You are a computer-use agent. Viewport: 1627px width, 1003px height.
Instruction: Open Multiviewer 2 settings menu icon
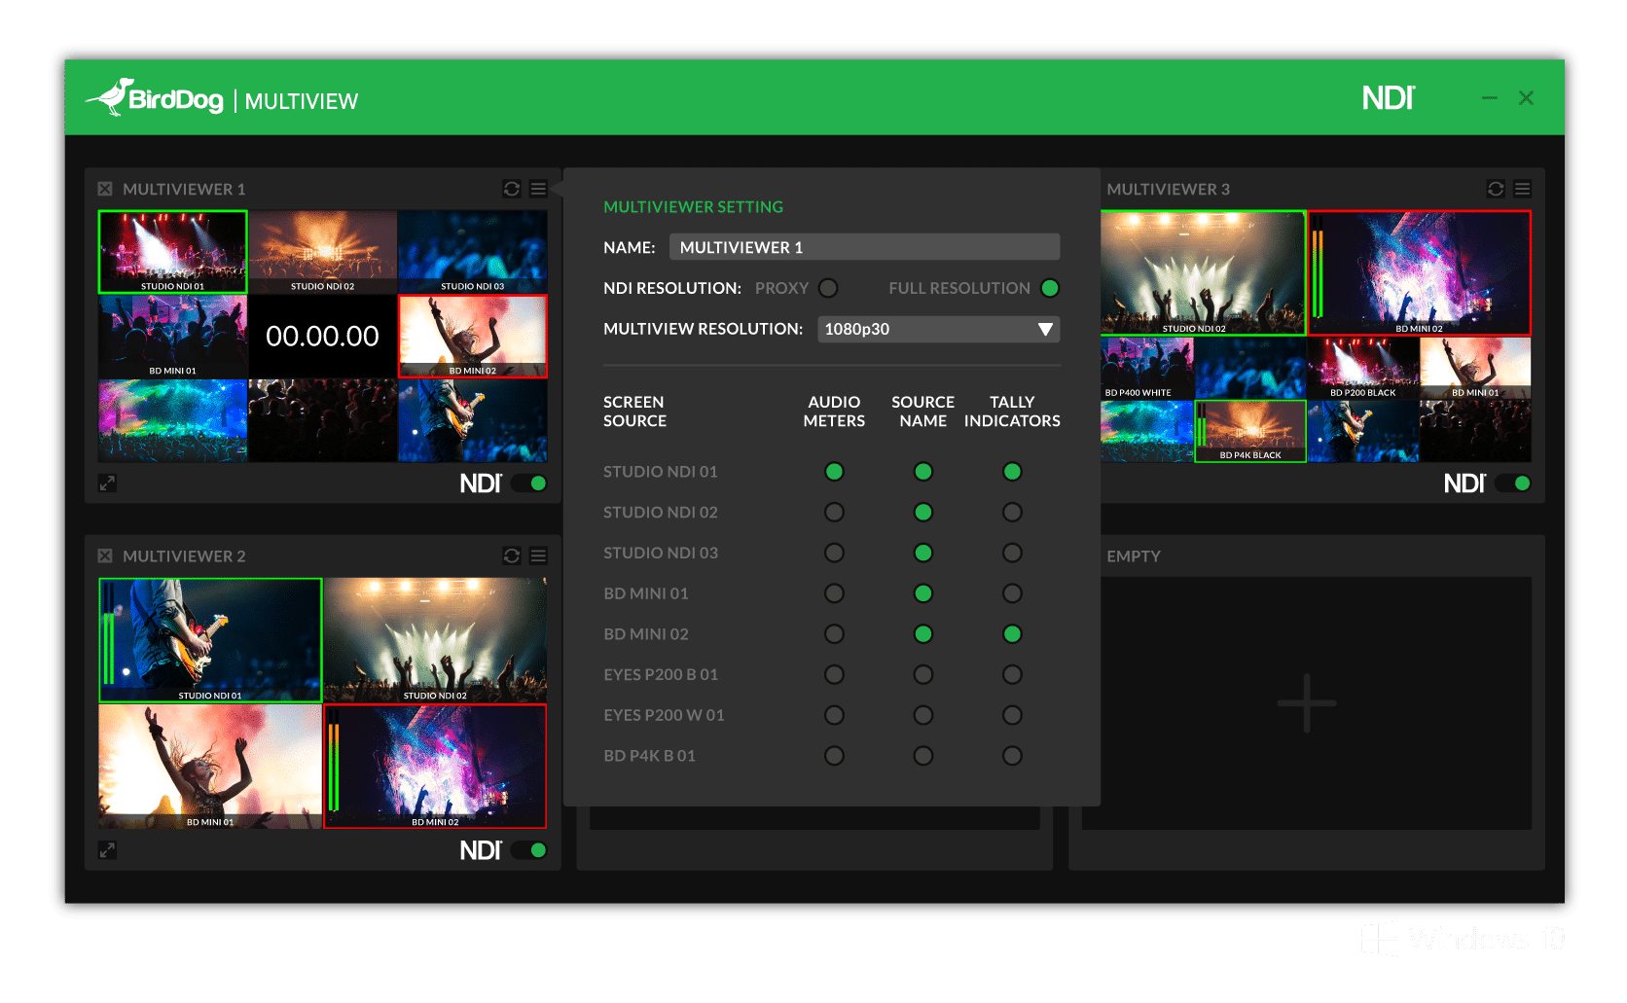pos(538,555)
